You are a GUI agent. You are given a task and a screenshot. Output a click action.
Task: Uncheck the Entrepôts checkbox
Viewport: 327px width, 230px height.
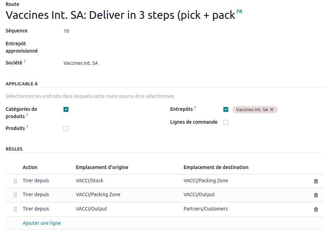tap(226, 110)
